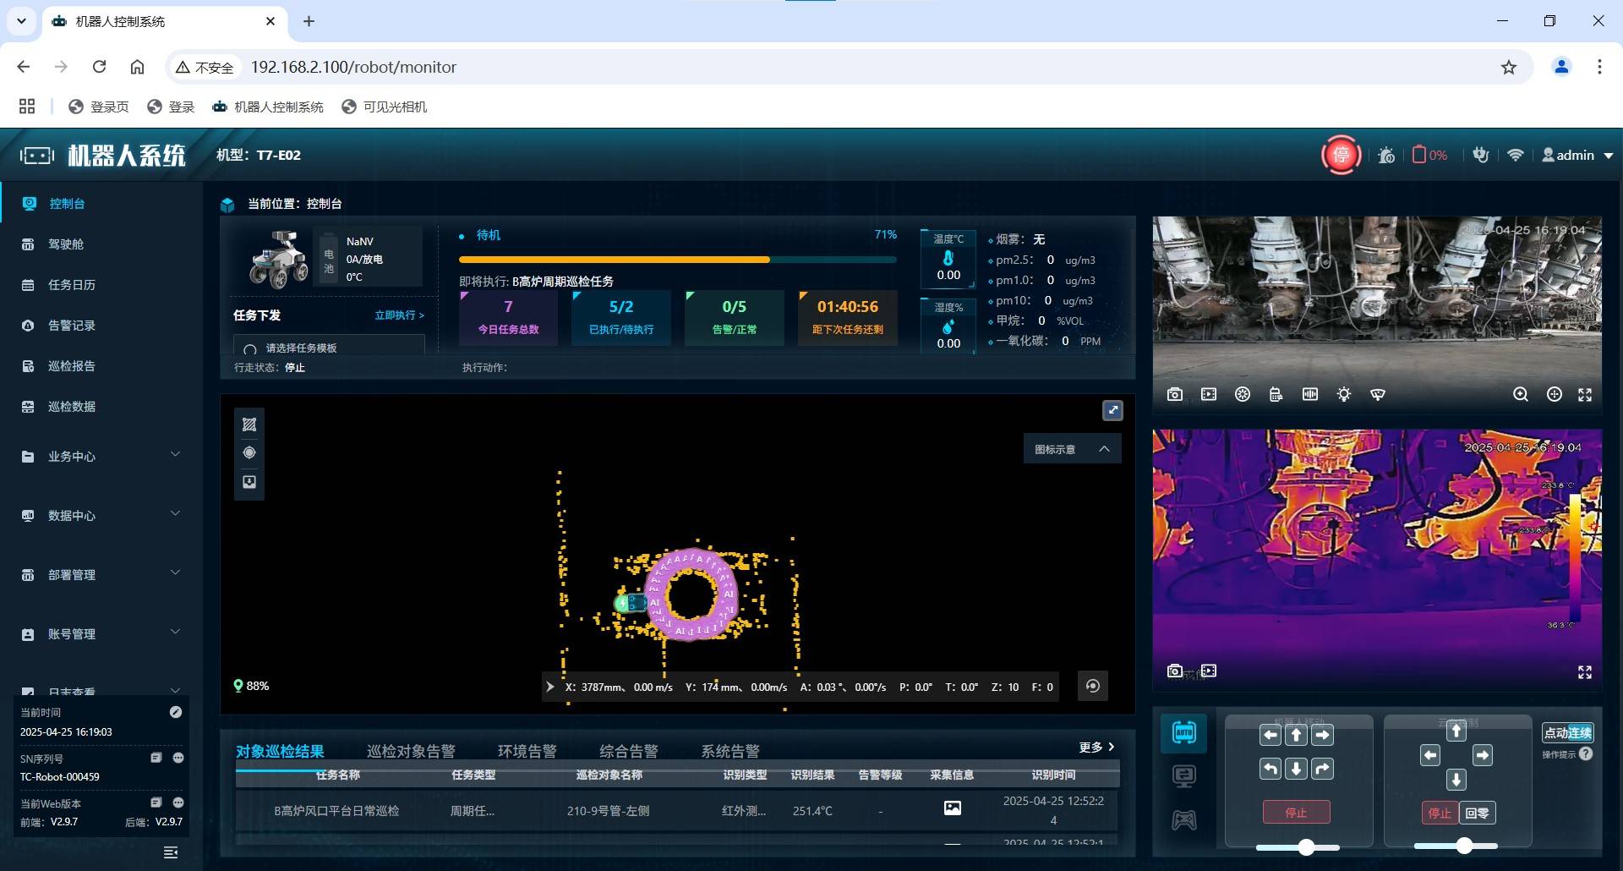Collapse the 图标示意 legend panel
This screenshot has width=1623, height=871.
coord(1104,449)
